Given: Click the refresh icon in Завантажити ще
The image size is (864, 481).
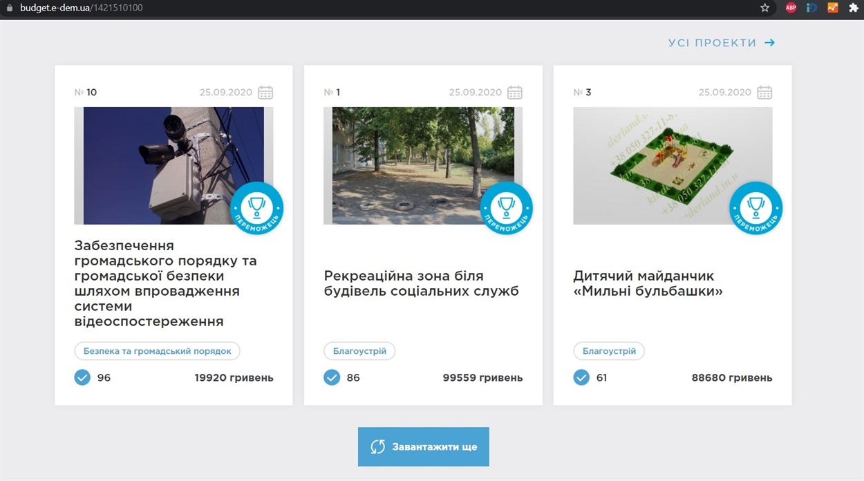Looking at the screenshot, I should (377, 446).
